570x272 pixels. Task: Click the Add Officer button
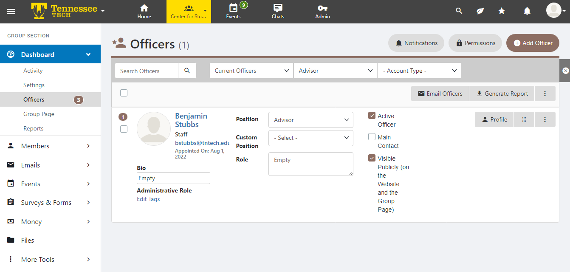533,43
